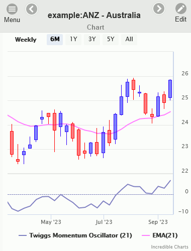Image resolution: width=191 pixels, height=251 pixels.
Task: Click the example:ANZ - Australia title
Action: (94, 16)
